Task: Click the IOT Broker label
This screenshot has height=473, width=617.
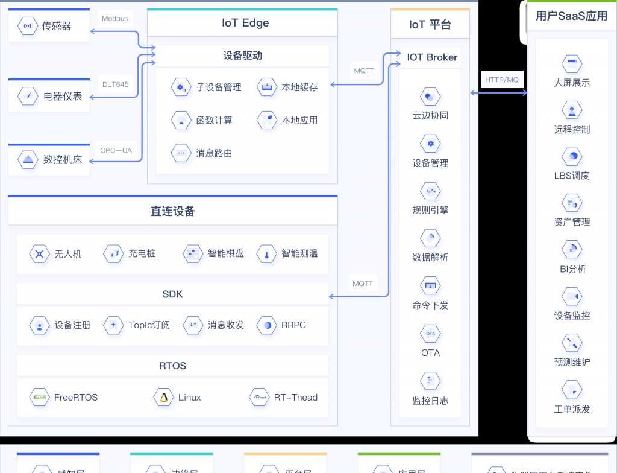Action: point(432,57)
